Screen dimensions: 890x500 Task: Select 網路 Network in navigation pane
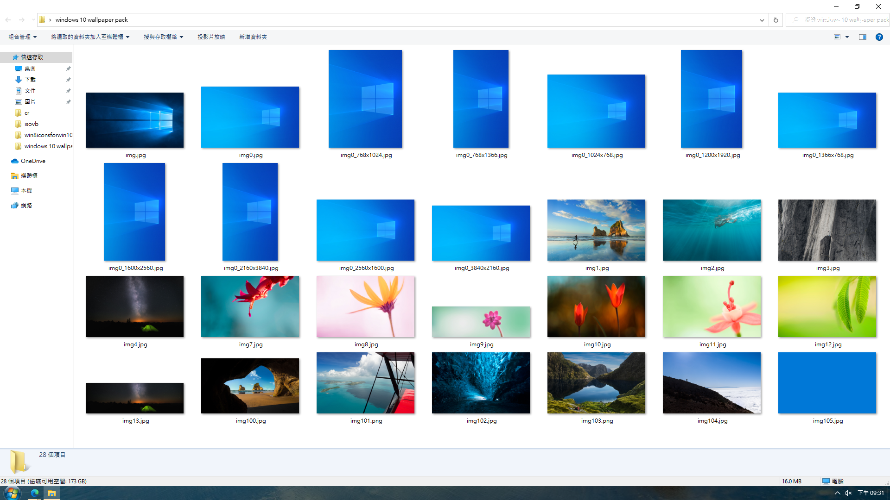coord(26,206)
